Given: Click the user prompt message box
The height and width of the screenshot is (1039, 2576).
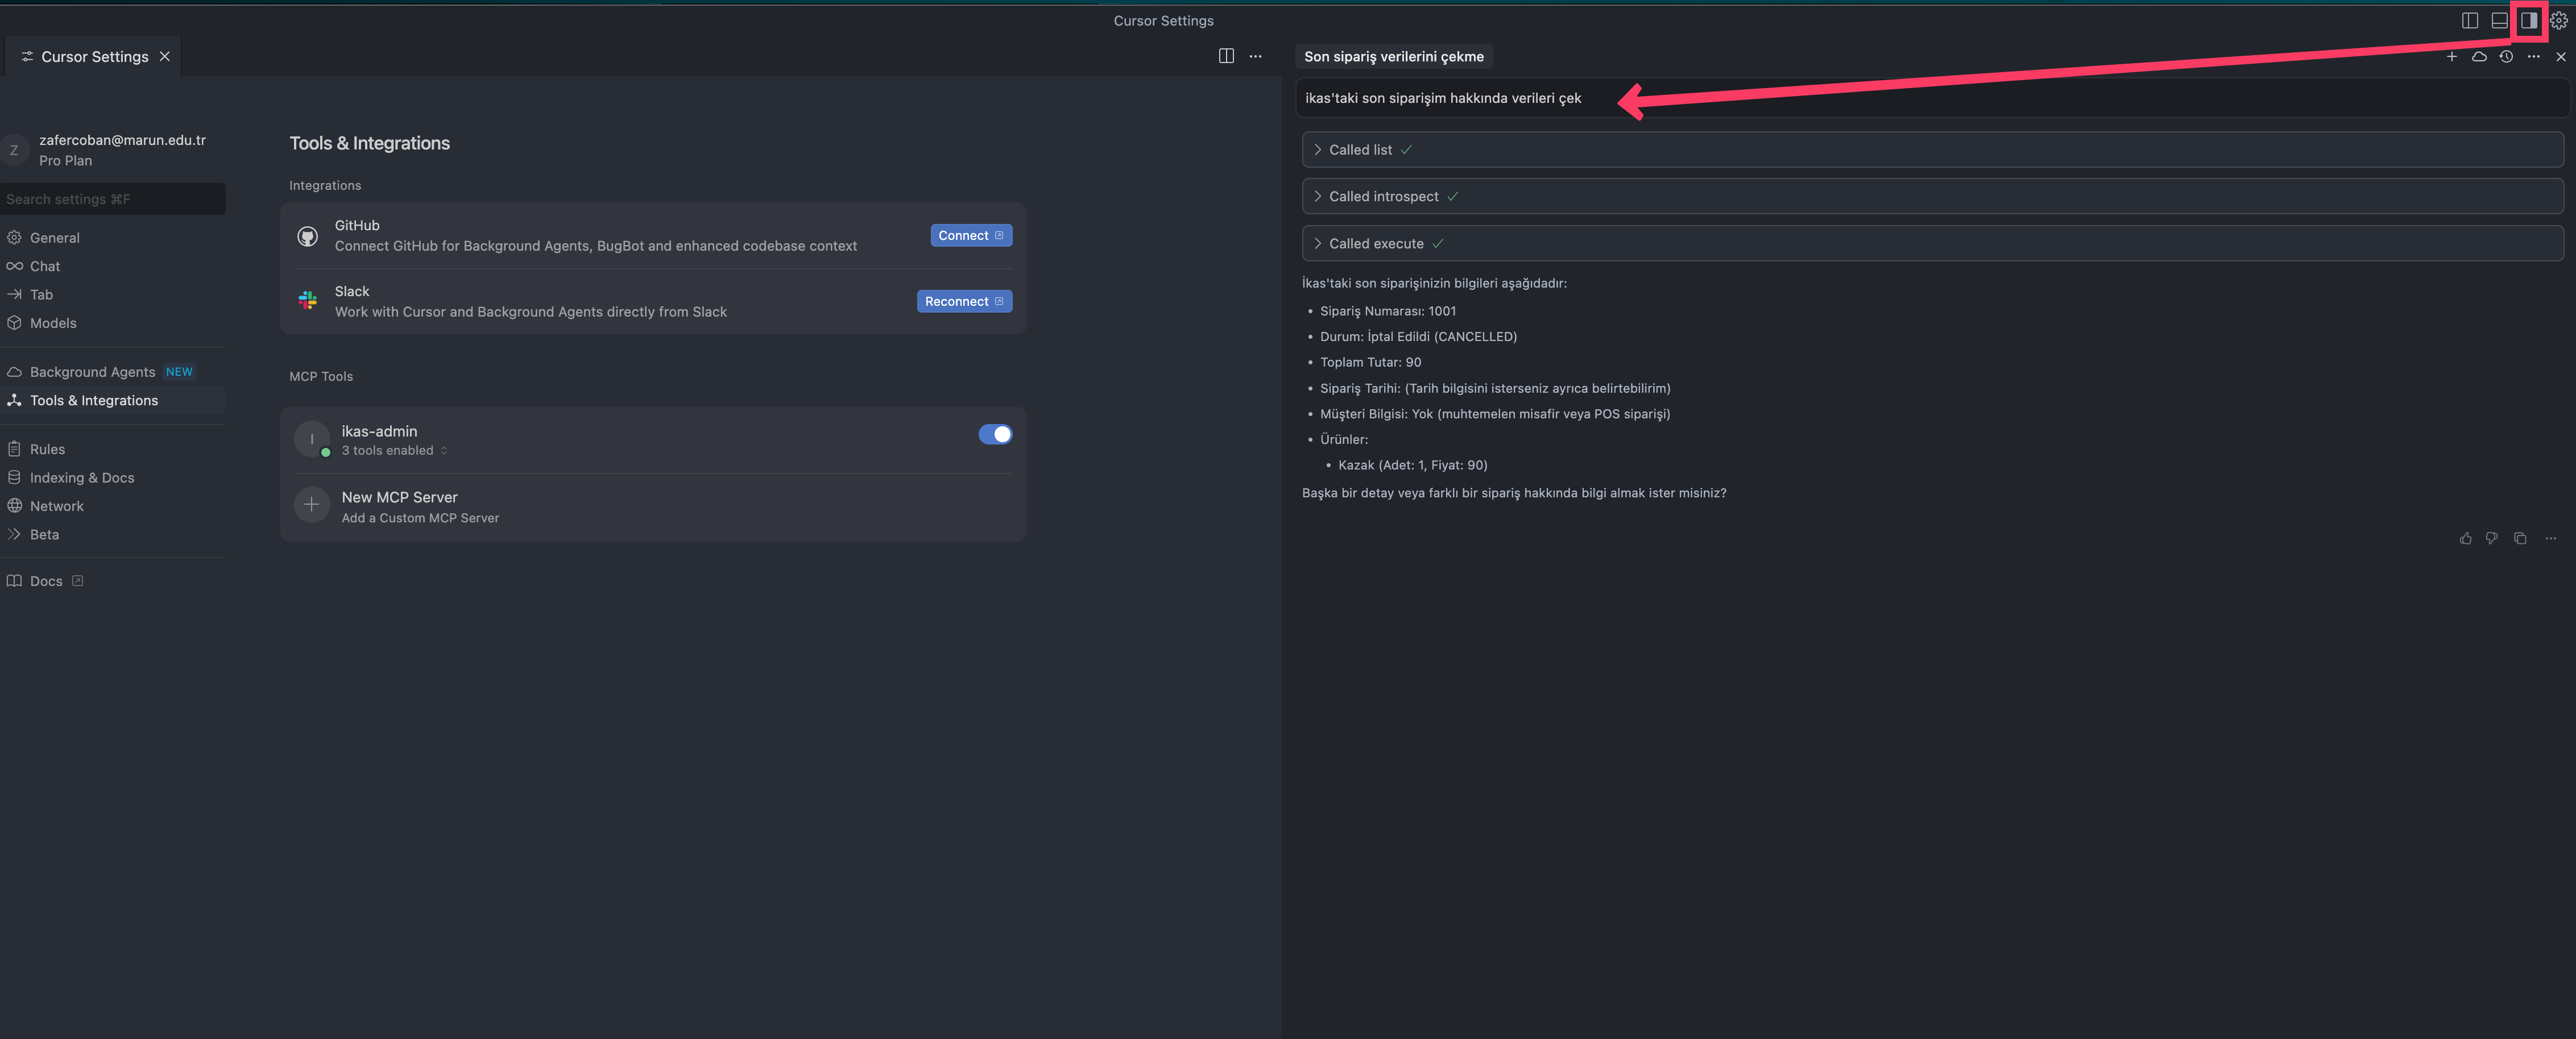Looking at the screenshot, I should pyautogui.click(x=1932, y=98).
